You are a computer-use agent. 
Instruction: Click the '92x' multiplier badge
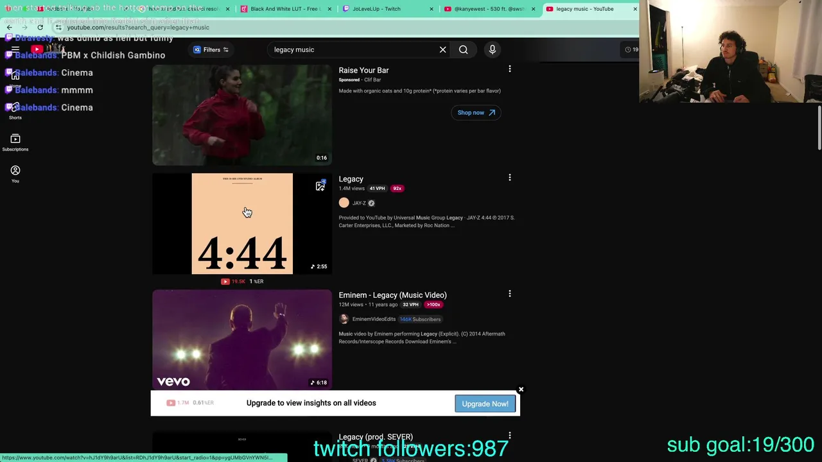coord(398,189)
